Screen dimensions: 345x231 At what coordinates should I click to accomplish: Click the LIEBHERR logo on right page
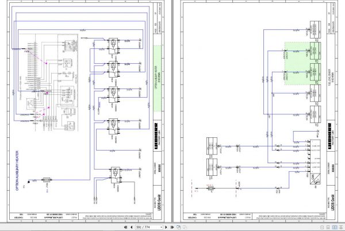pyautogui.click(x=329, y=136)
